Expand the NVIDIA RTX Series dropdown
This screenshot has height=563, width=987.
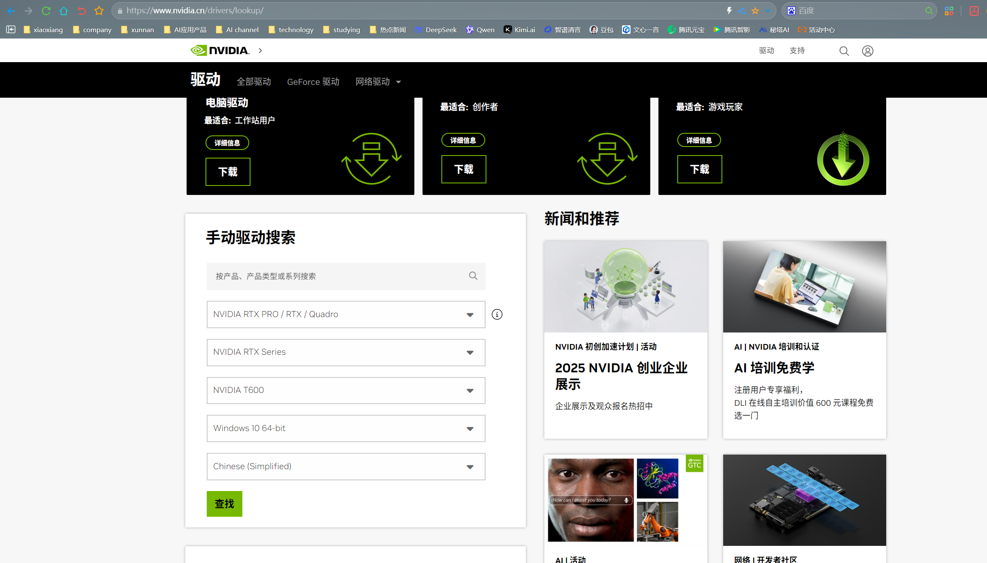coord(346,352)
